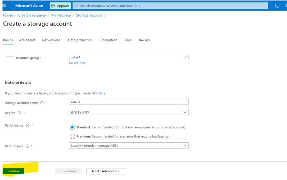
Task: Open the Data protection tab
Action: tap(80, 40)
